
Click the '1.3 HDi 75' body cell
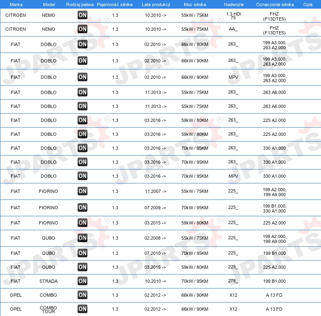tap(234, 16)
